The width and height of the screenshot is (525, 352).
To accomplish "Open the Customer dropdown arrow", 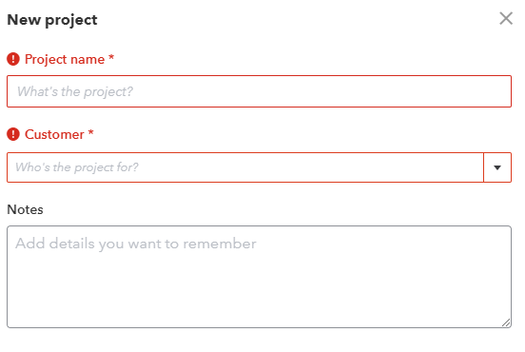I will pyautogui.click(x=497, y=167).
